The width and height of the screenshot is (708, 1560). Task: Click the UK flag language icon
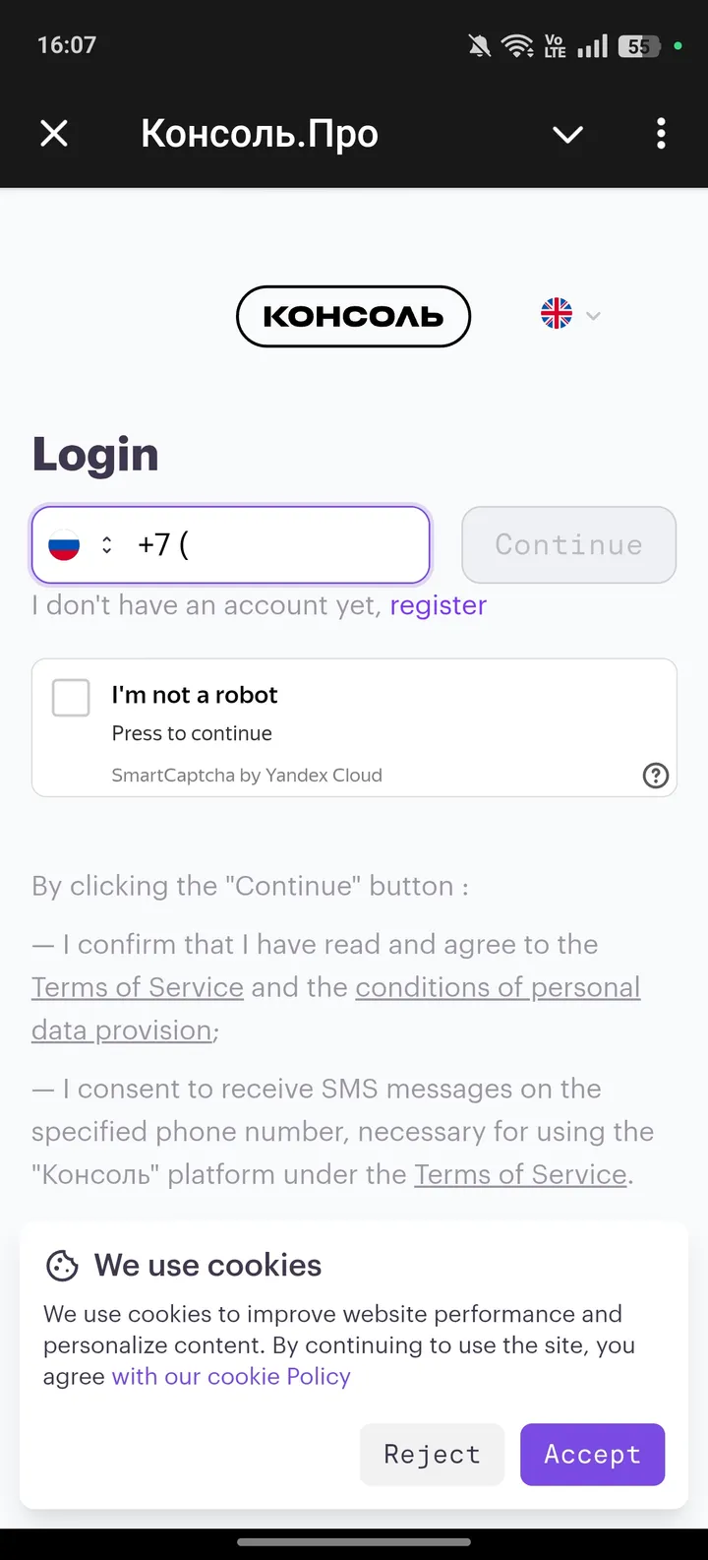[x=556, y=314]
